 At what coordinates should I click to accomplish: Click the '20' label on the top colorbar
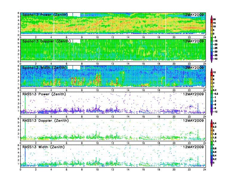[x=214, y=19]
